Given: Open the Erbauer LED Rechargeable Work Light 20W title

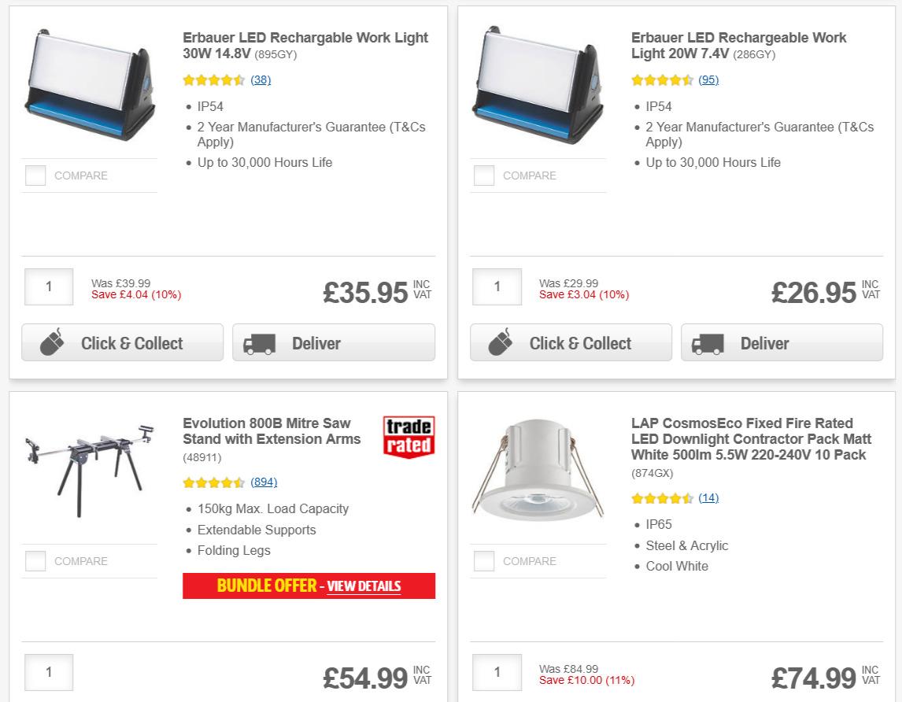Looking at the screenshot, I should coord(738,45).
